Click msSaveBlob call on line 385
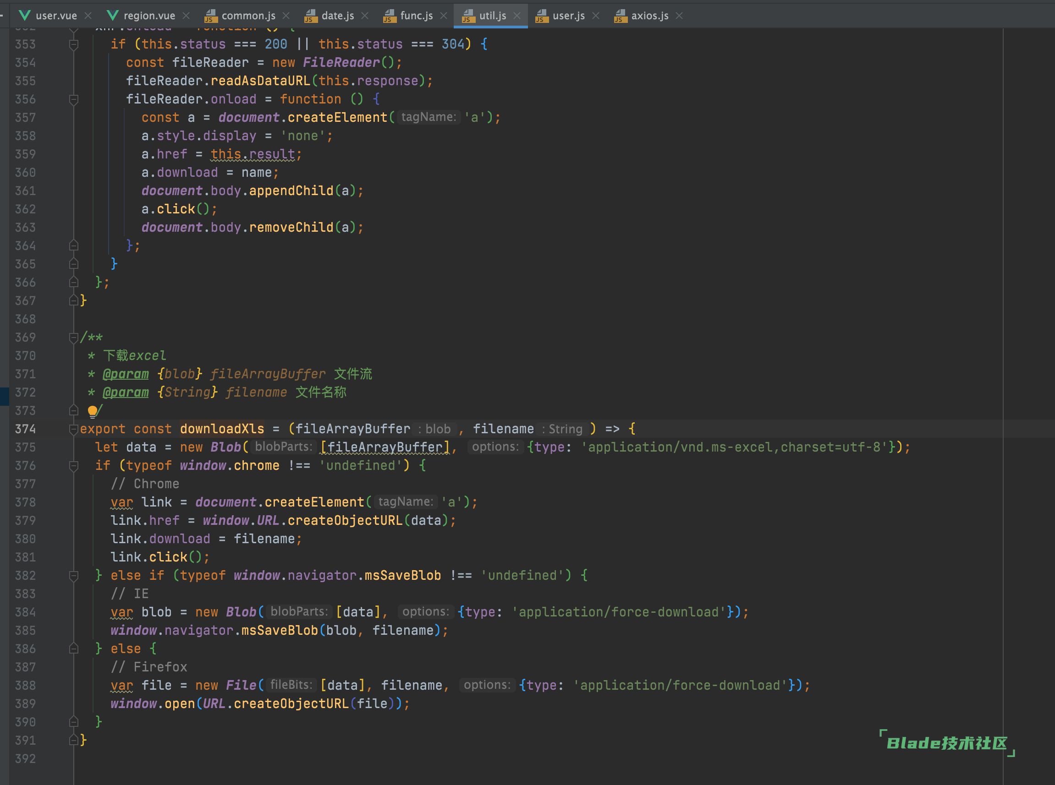1055x785 pixels. [280, 631]
